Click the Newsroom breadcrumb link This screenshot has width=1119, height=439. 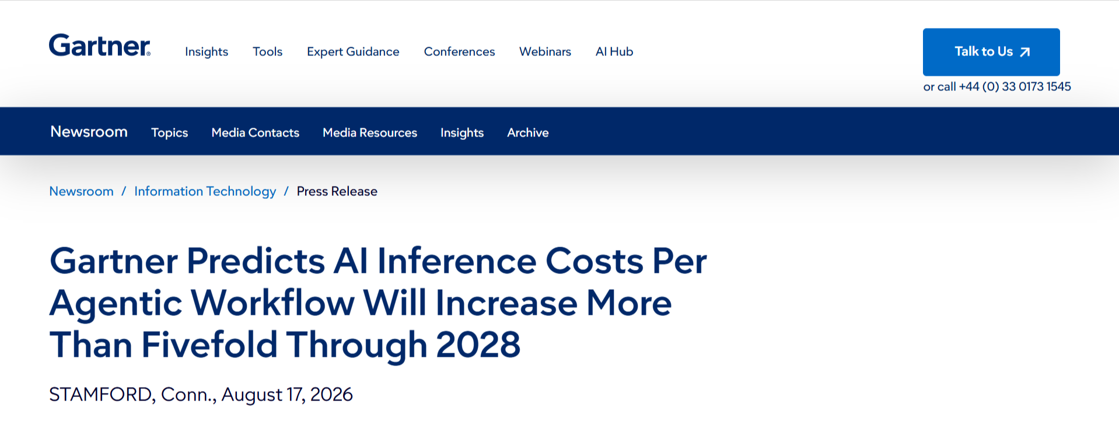coord(81,191)
